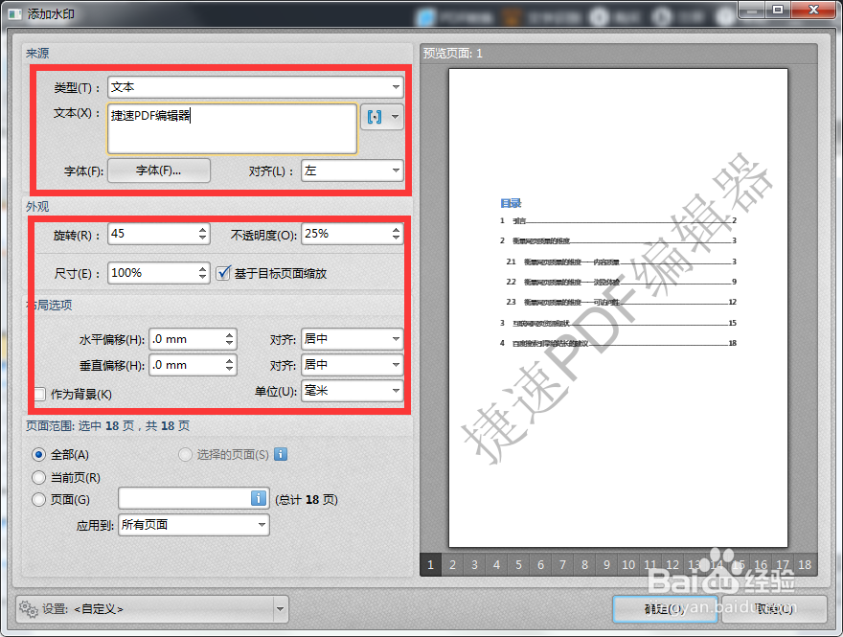Open the 设置 <自定义> dropdown
The width and height of the screenshot is (843, 637).
(x=152, y=609)
